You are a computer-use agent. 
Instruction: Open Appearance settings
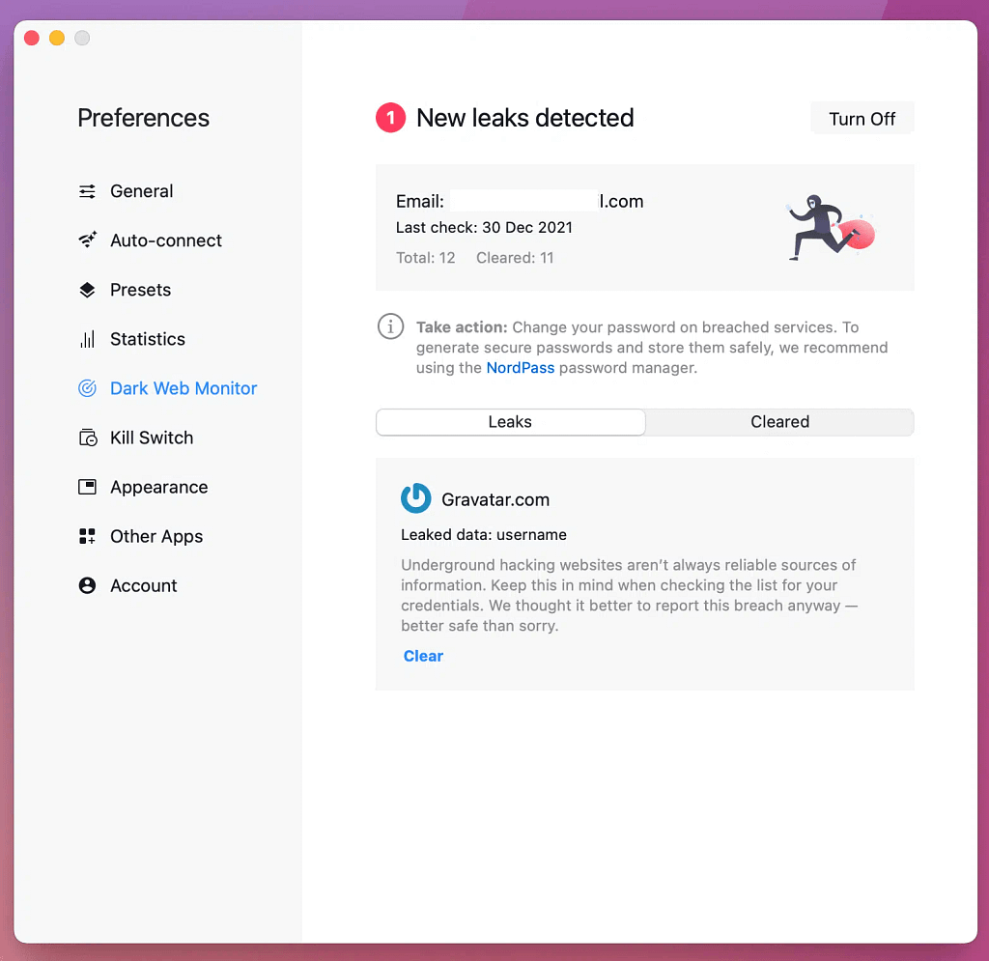coord(159,486)
